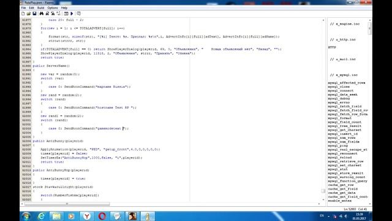Click the Go to line toolbar icon
The width and height of the screenshot is (392, 221).
59,14
